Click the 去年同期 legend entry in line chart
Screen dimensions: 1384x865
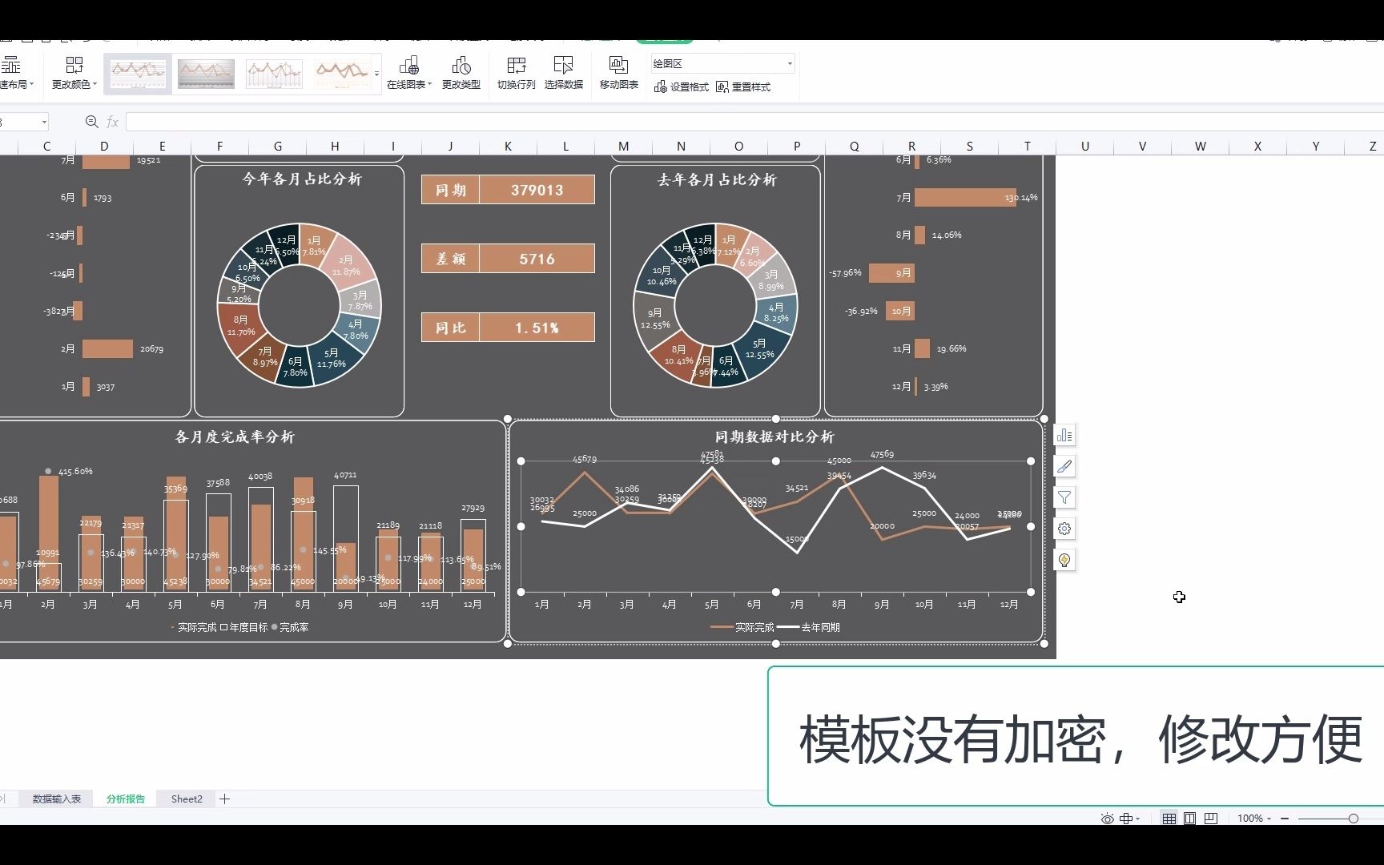pos(809,627)
